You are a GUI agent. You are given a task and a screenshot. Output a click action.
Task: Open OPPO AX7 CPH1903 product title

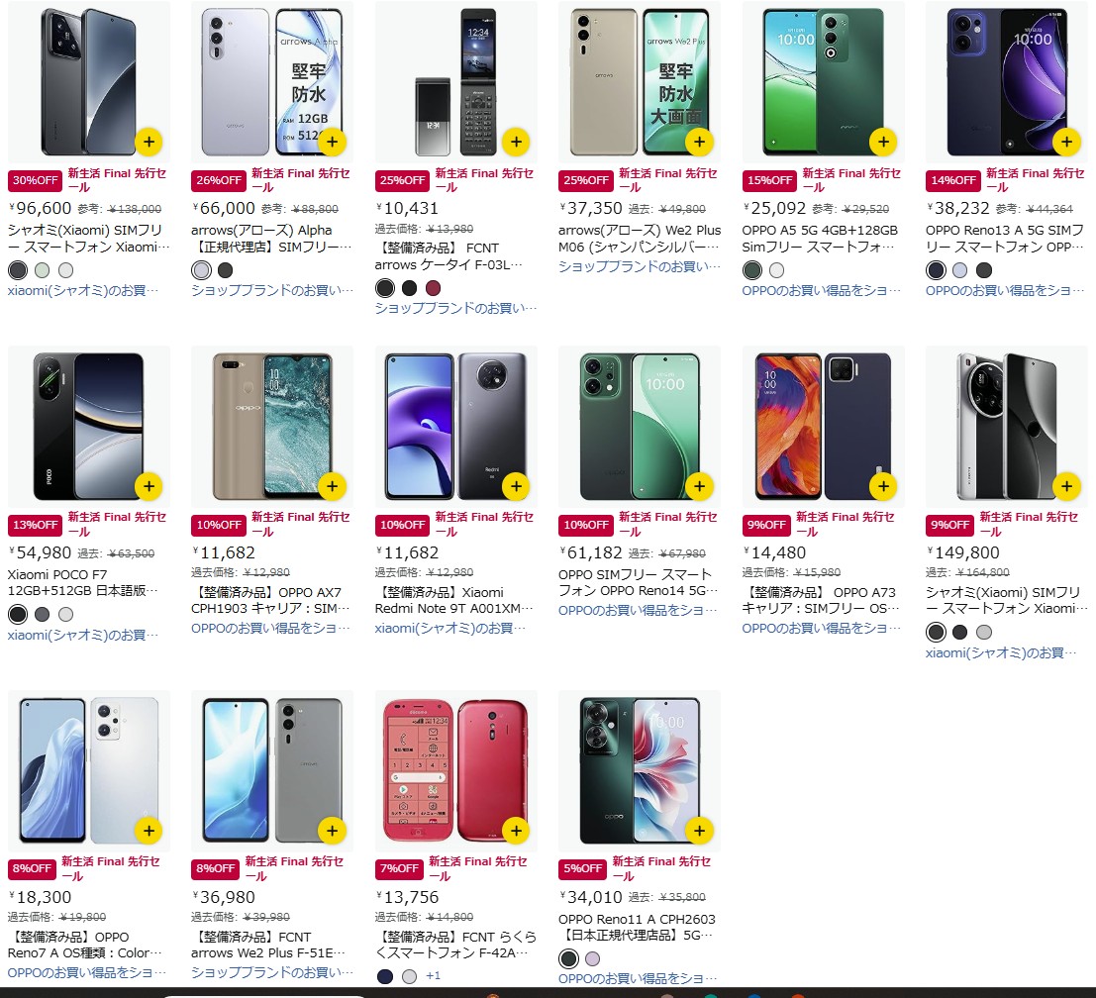271,600
